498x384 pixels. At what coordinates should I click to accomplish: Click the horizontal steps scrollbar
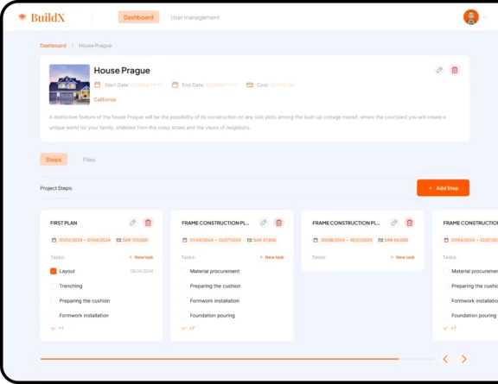237,359
